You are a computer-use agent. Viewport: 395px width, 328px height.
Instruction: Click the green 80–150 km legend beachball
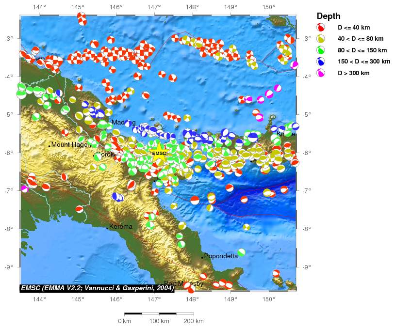[x=321, y=50]
